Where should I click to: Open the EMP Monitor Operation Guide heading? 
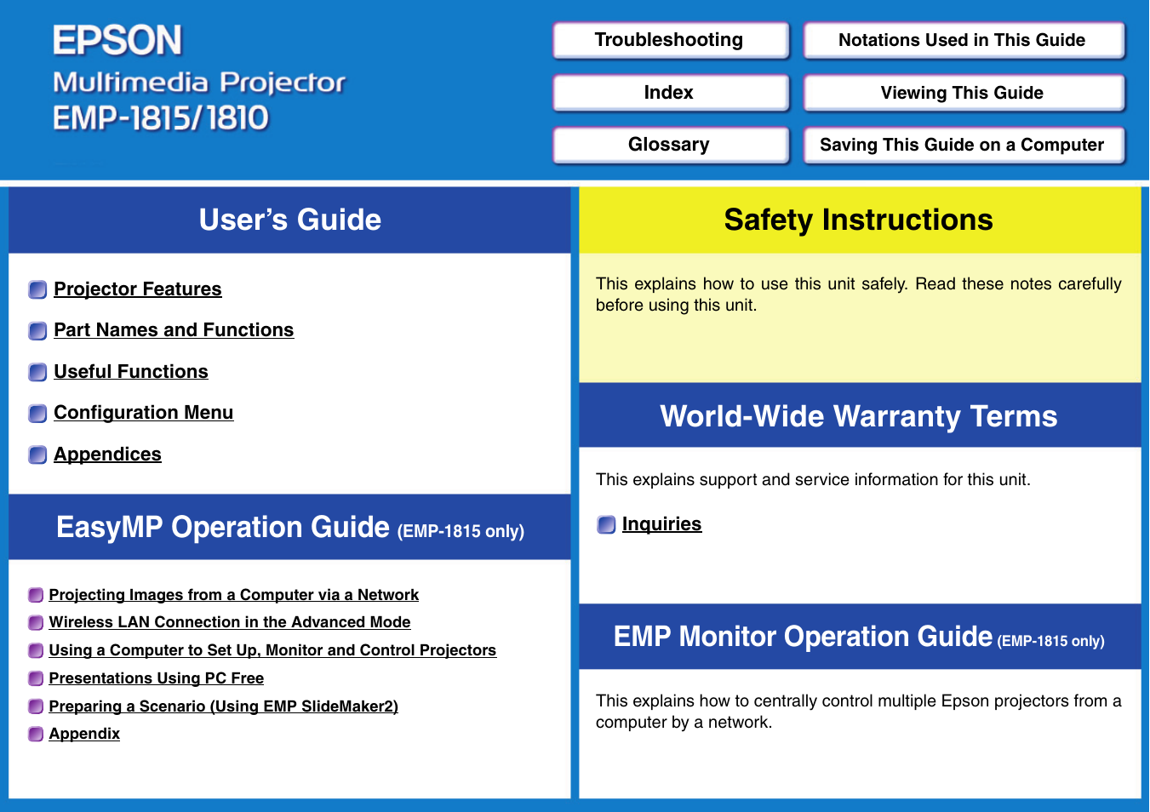(860, 638)
